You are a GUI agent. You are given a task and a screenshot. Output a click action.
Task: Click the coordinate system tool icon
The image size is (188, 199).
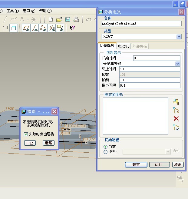tap(34, 19)
